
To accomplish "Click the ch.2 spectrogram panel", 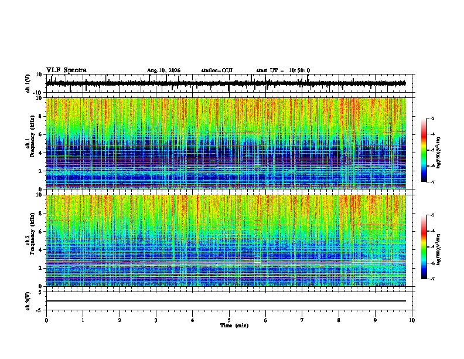I will (x=226, y=241).
